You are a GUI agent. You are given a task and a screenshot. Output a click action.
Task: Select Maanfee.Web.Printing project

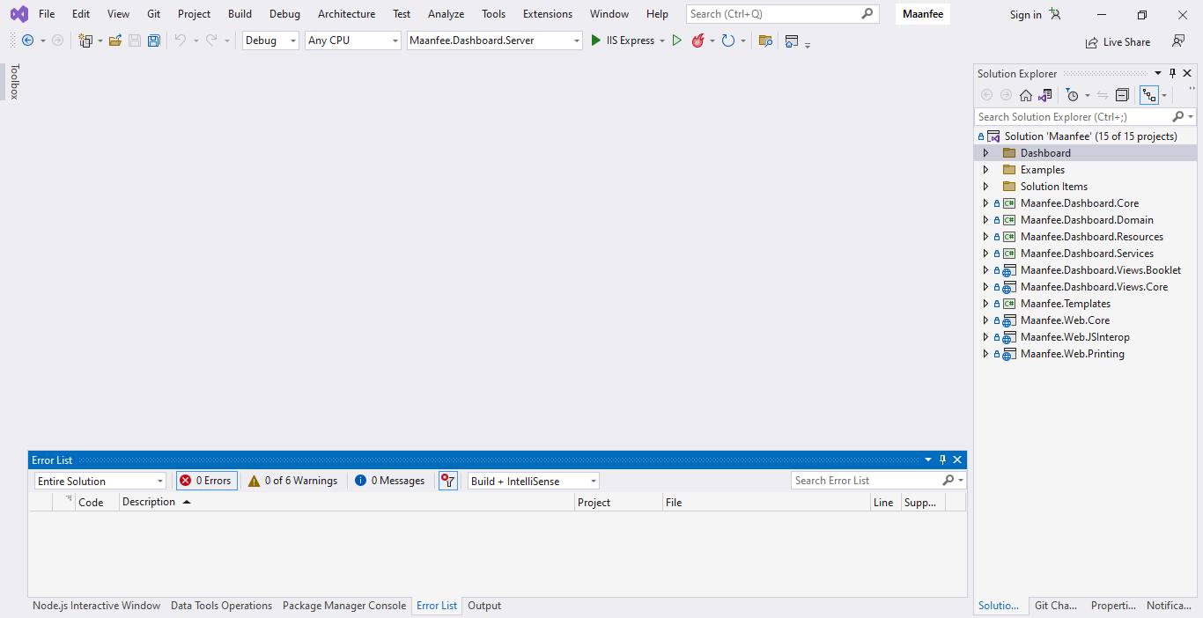(1072, 354)
